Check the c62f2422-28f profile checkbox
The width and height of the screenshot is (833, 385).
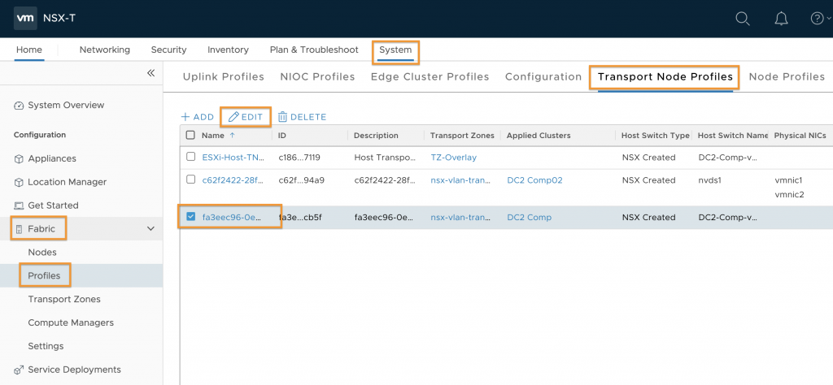[x=190, y=180]
